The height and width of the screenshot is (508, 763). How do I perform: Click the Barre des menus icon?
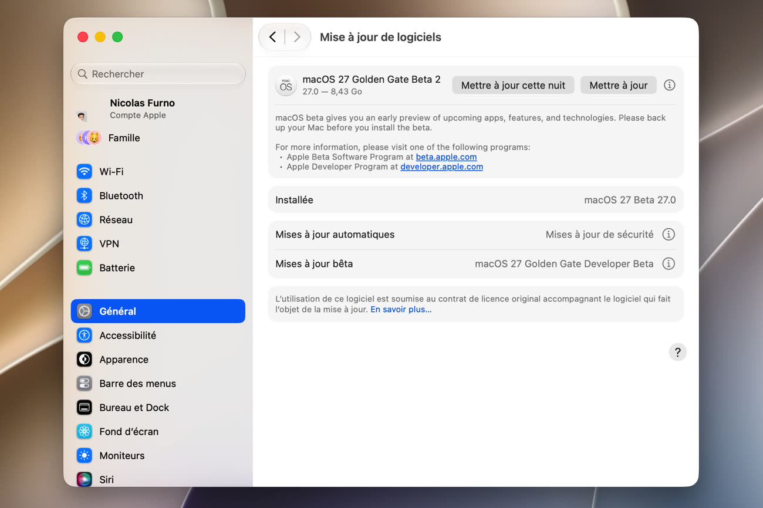85,383
